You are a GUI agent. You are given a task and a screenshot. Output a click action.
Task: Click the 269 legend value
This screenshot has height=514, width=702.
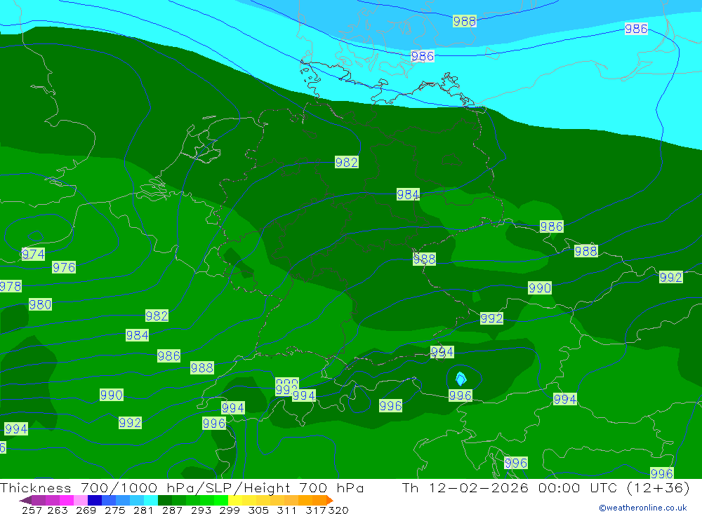click(x=86, y=510)
